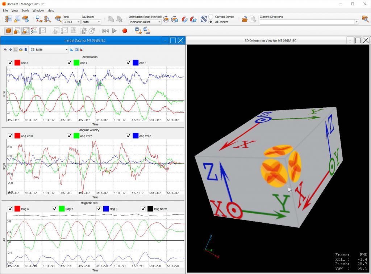Expand the Baudrate dropdown
371x274 pixels.
point(91,22)
